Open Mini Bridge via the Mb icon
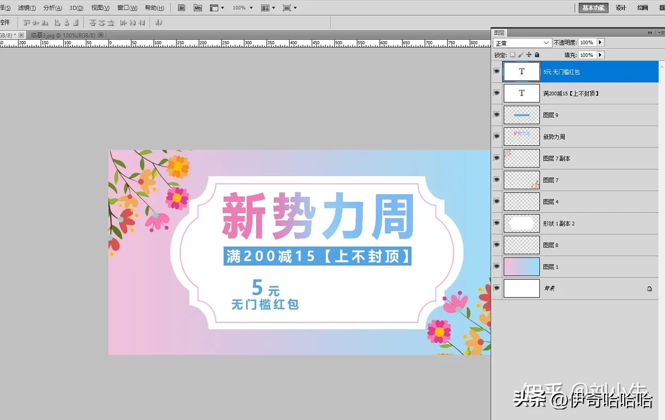Screen dimensions: 665x420 198,7
